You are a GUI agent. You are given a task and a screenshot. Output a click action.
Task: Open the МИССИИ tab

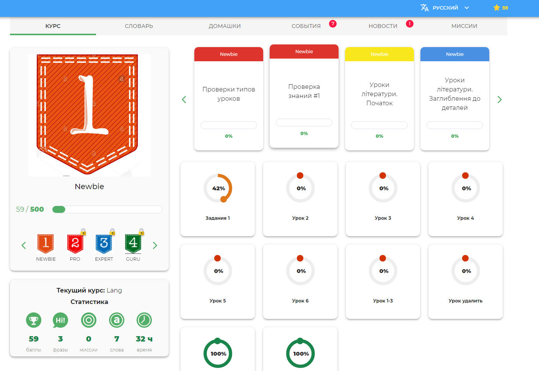tap(464, 26)
